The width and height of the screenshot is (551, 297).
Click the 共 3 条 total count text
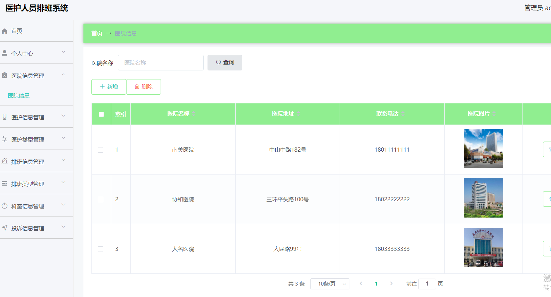[297, 284]
